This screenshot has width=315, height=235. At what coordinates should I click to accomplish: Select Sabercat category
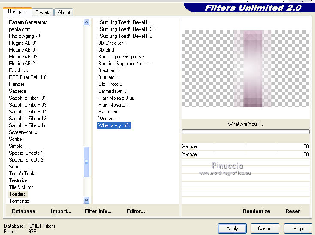click(18, 91)
